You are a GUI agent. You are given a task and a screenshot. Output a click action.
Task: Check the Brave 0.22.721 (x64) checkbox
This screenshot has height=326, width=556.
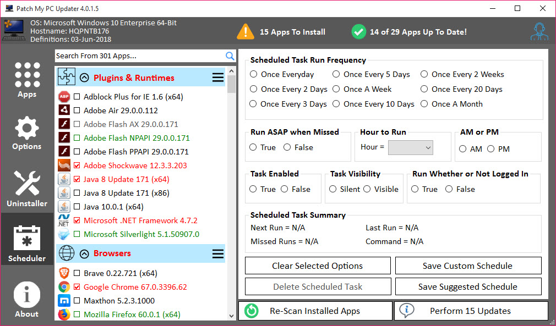coord(77,273)
